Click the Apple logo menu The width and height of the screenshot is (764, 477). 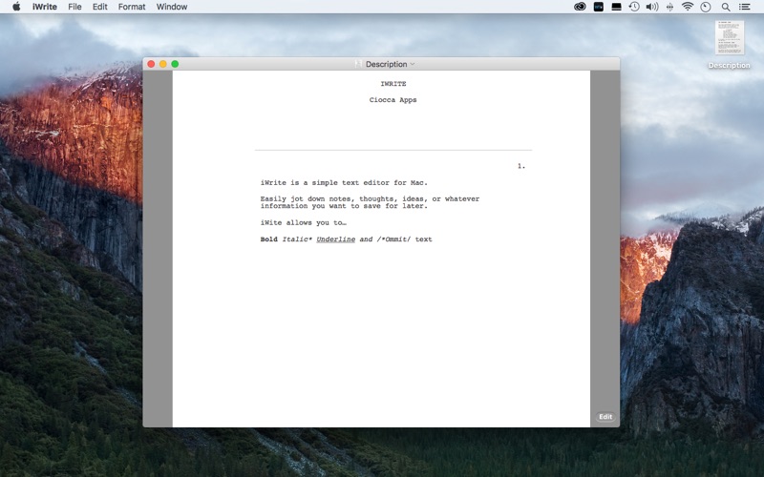(x=16, y=7)
